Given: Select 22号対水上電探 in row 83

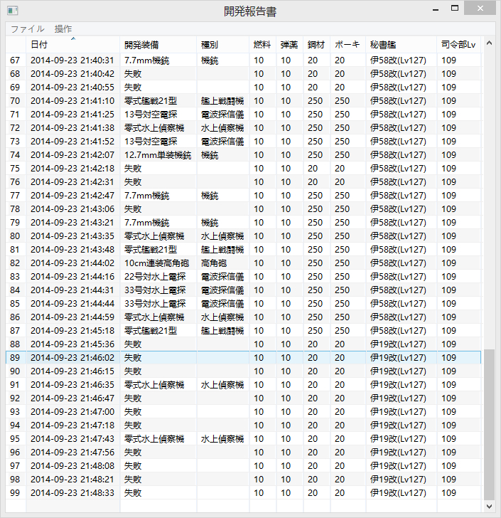Looking at the screenshot, I should (155, 277).
